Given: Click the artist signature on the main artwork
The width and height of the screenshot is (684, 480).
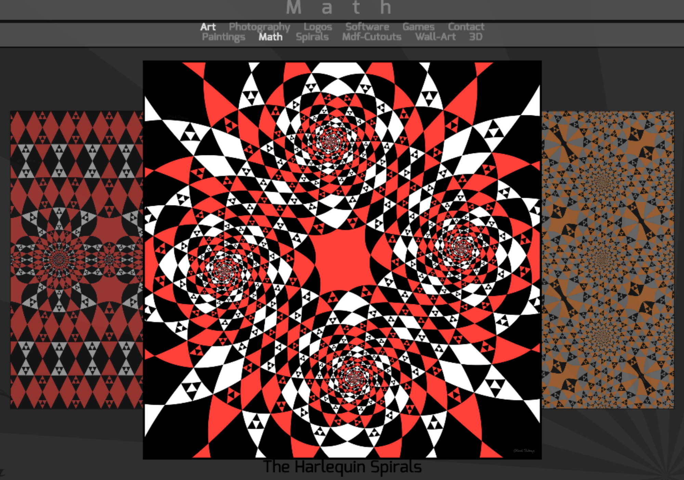Looking at the screenshot, I should coord(524,451).
